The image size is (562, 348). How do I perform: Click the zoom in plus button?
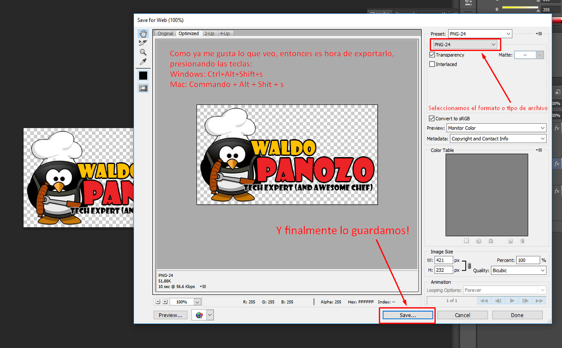[165, 301]
